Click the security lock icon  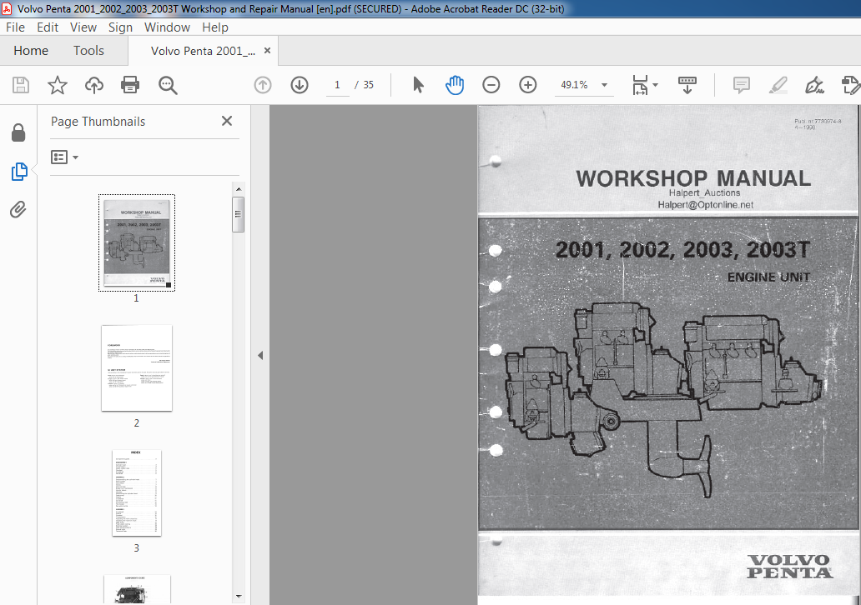(x=18, y=132)
